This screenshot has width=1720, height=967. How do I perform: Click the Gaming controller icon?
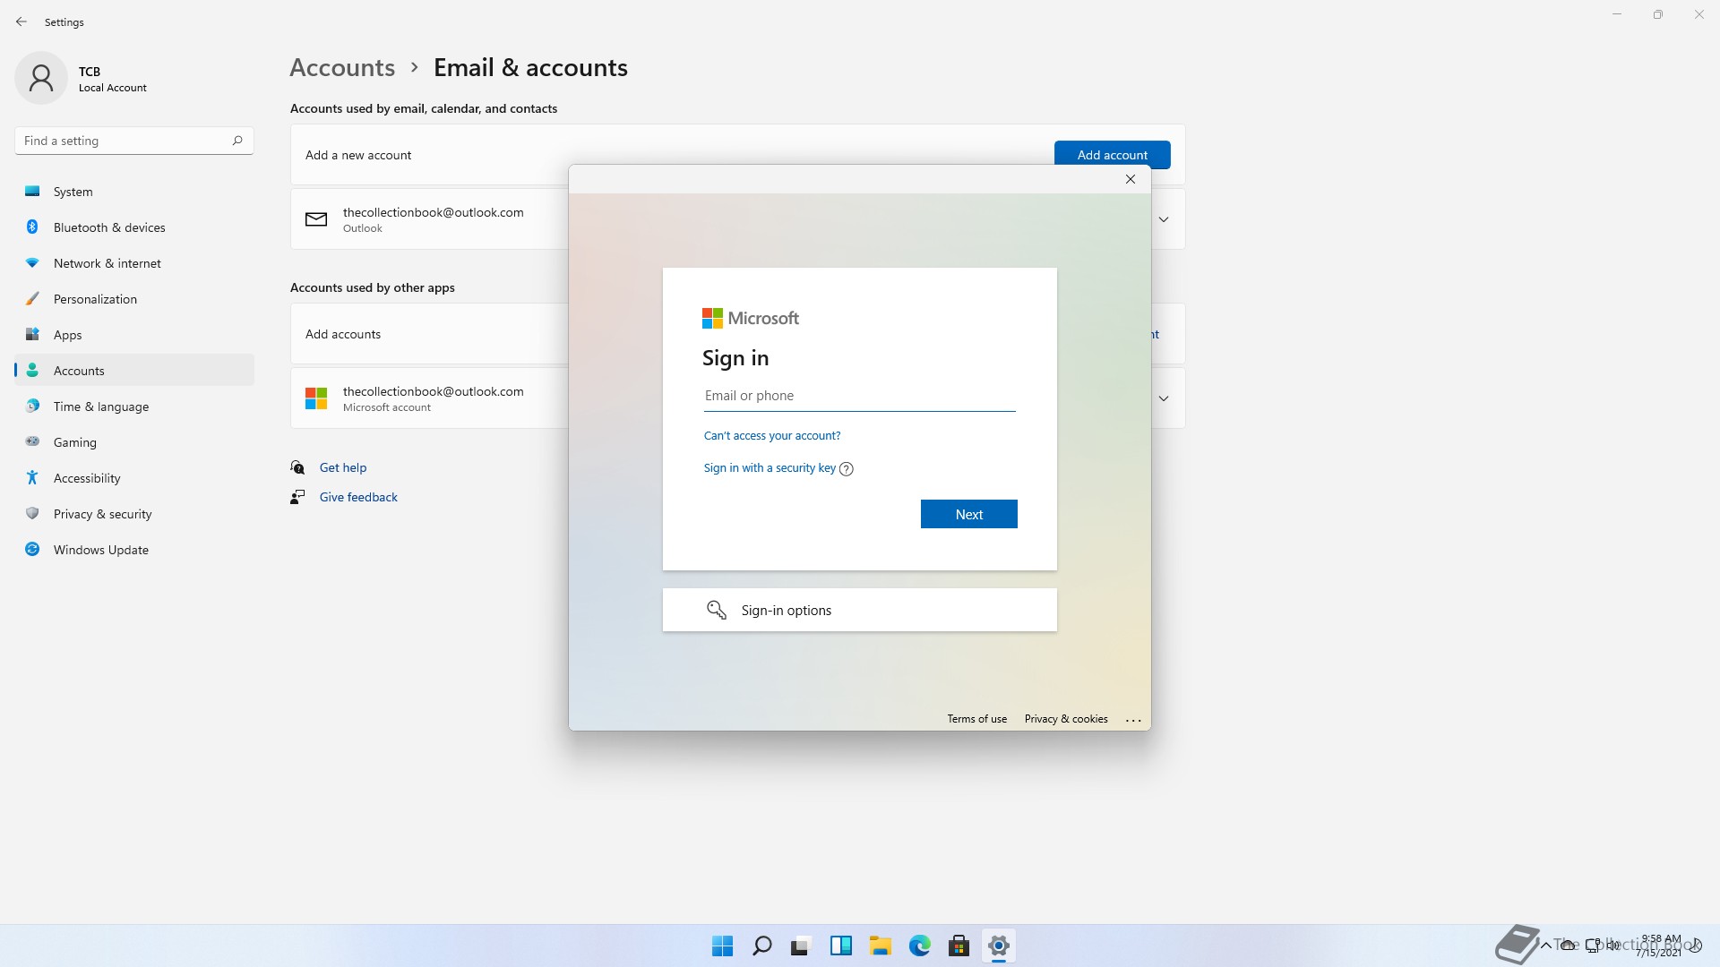(x=32, y=441)
